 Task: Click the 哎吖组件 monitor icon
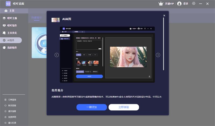(4, 26)
